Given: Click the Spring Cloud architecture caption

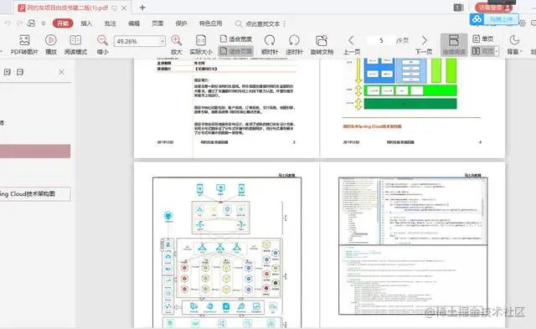Looking at the screenshot, I should click(x=372, y=126).
